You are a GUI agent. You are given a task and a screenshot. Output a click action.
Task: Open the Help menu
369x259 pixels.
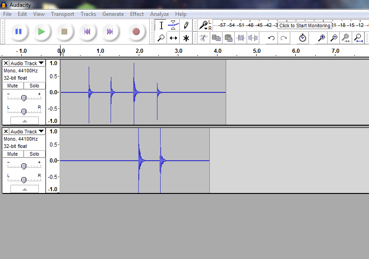[x=181, y=14]
